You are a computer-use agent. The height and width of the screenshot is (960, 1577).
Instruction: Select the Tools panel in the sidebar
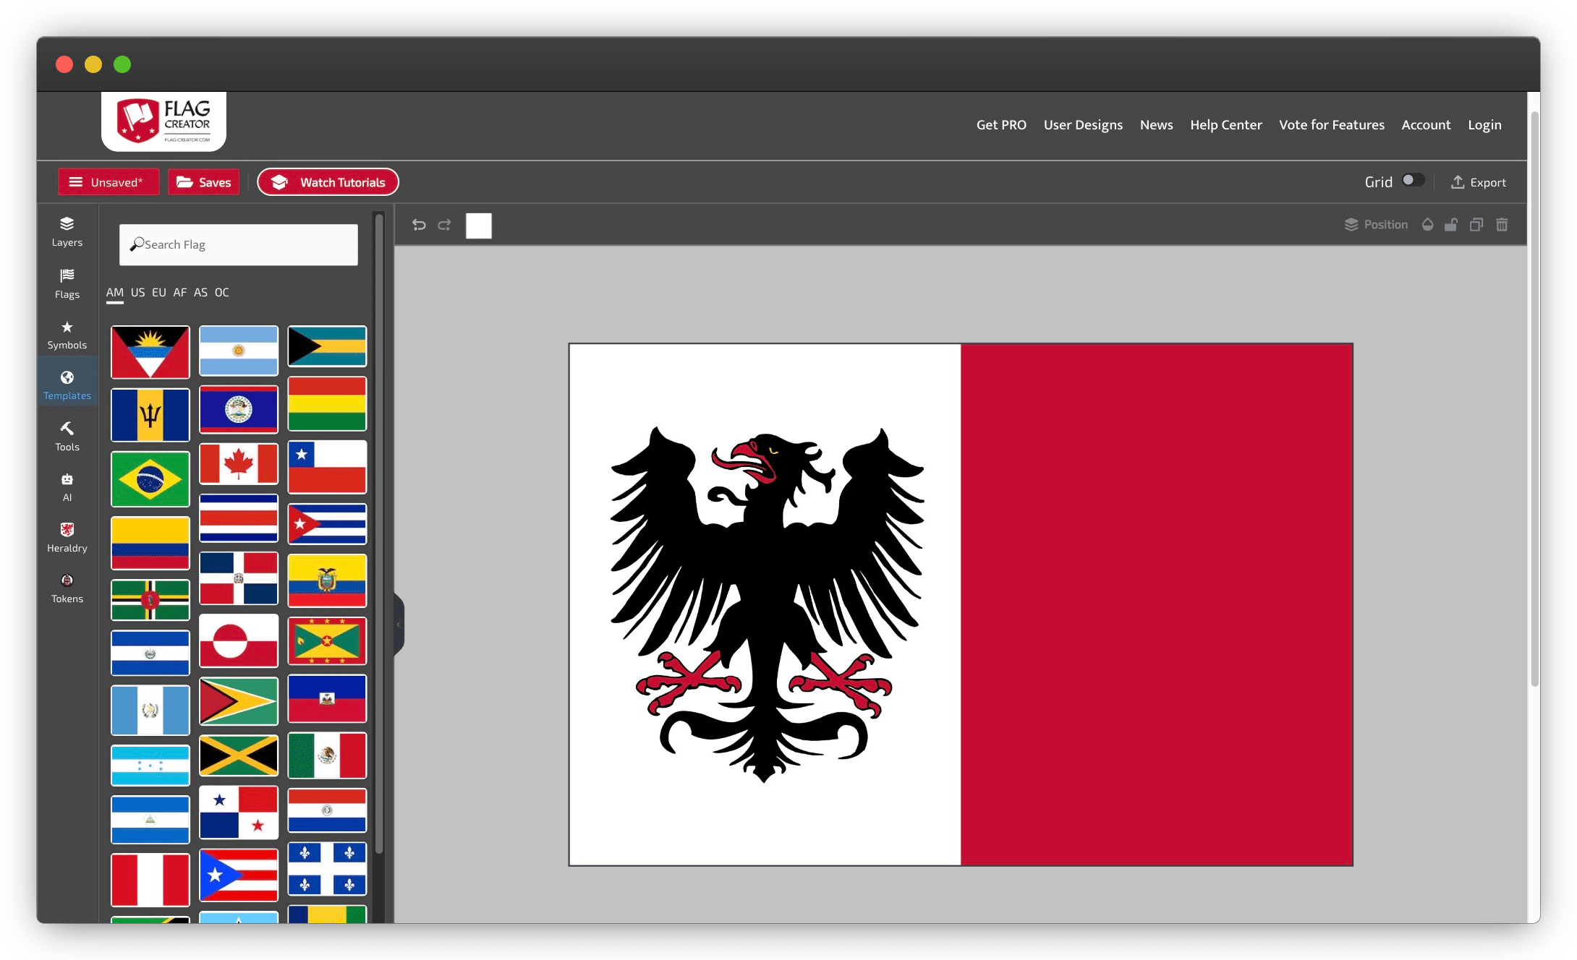point(67,437)
